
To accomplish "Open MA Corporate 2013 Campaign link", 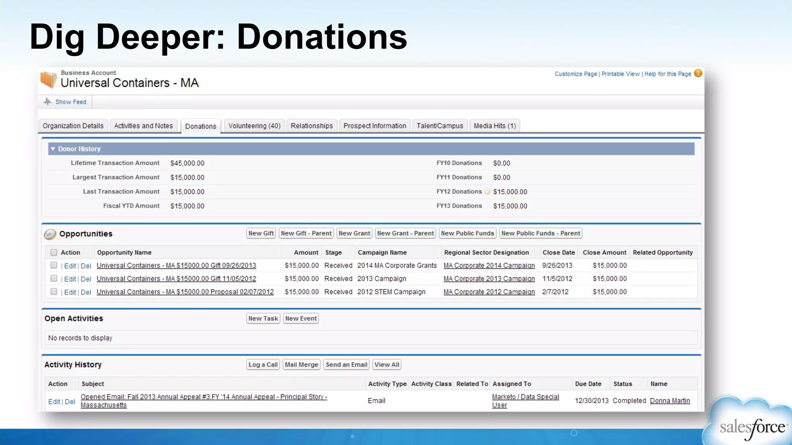I will (489, 279).
